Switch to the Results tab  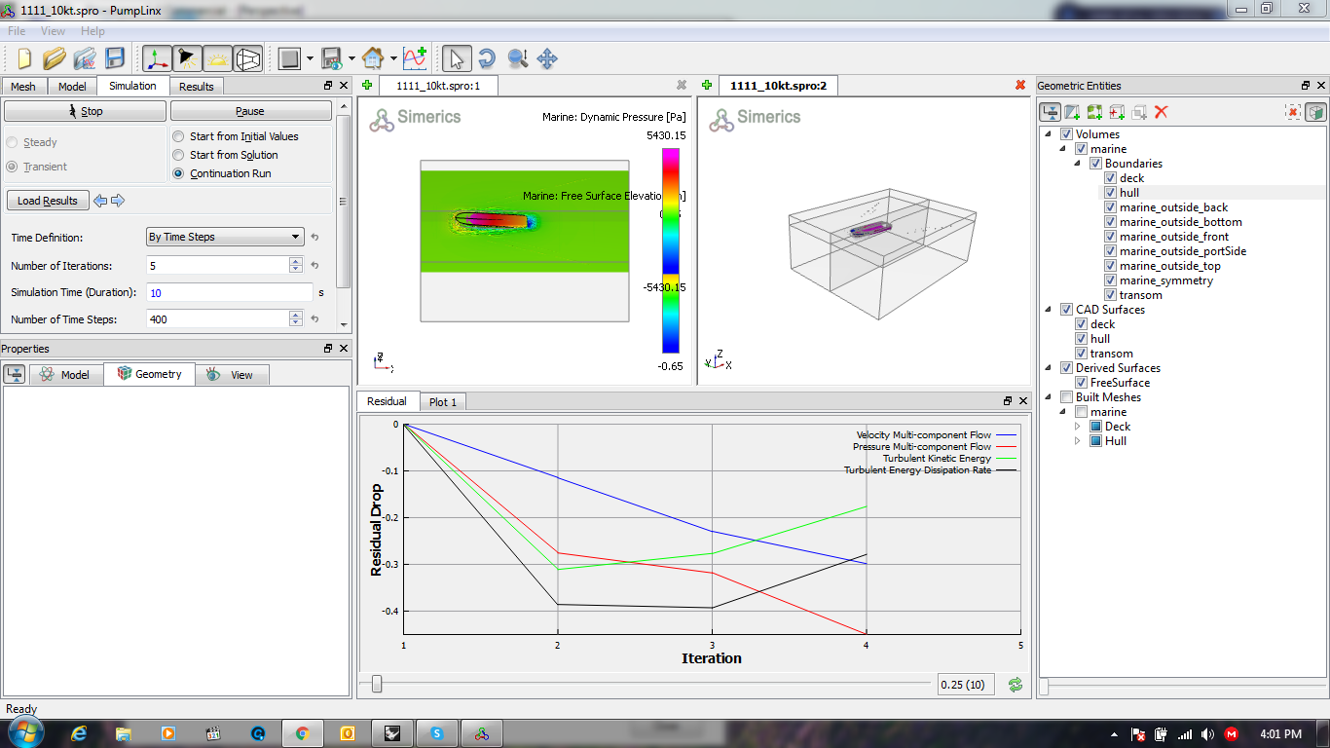(x=197, y=86)
